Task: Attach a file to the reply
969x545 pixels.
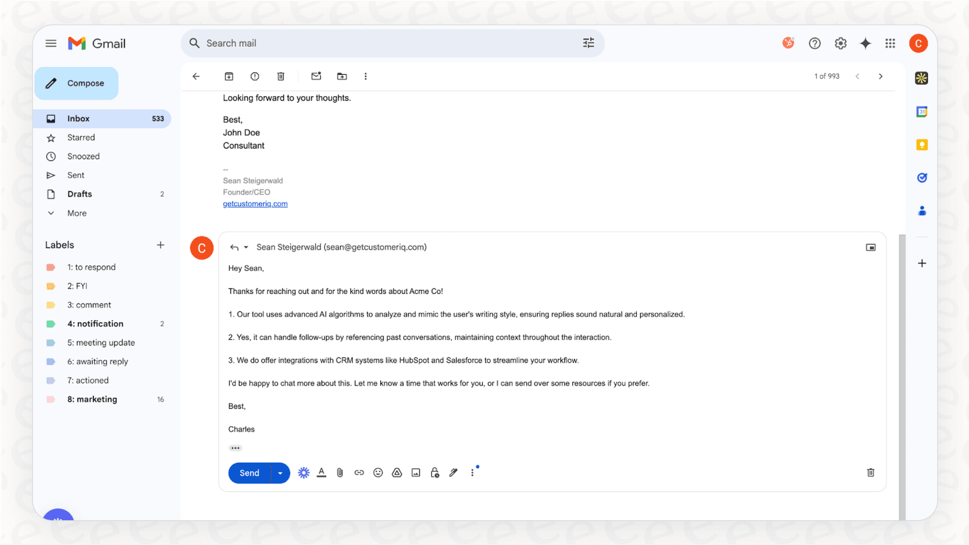Action: (x=340, y=472)
